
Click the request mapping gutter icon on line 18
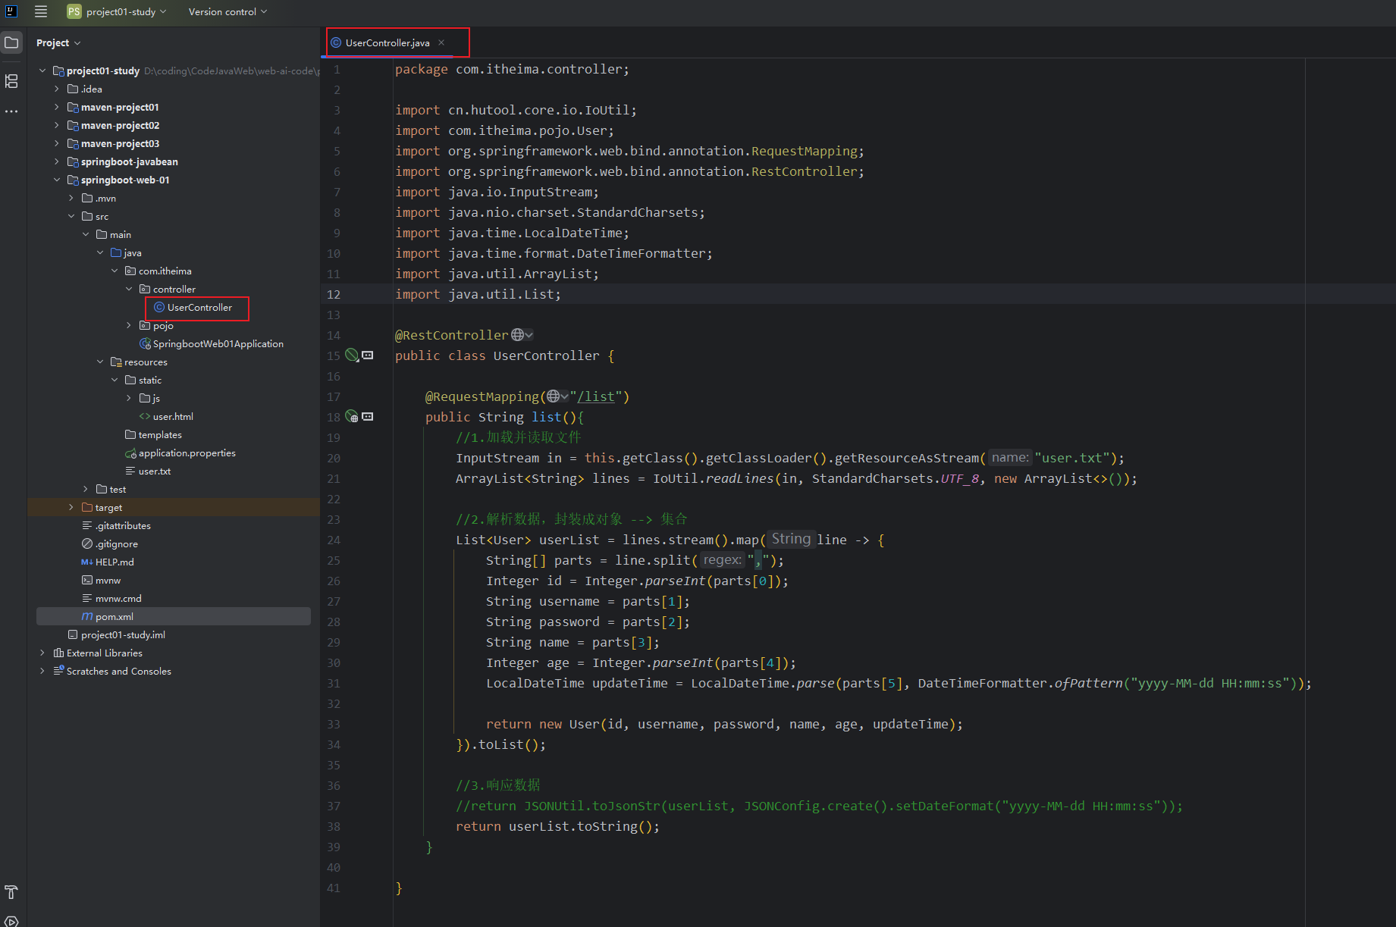[352, 416]
